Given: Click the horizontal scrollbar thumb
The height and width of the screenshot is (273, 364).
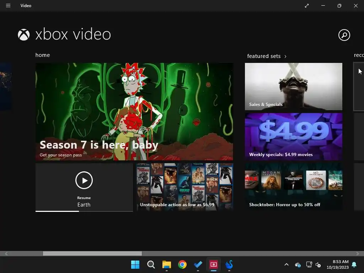Looking at the screenshot, I should [x=92, y=253].
